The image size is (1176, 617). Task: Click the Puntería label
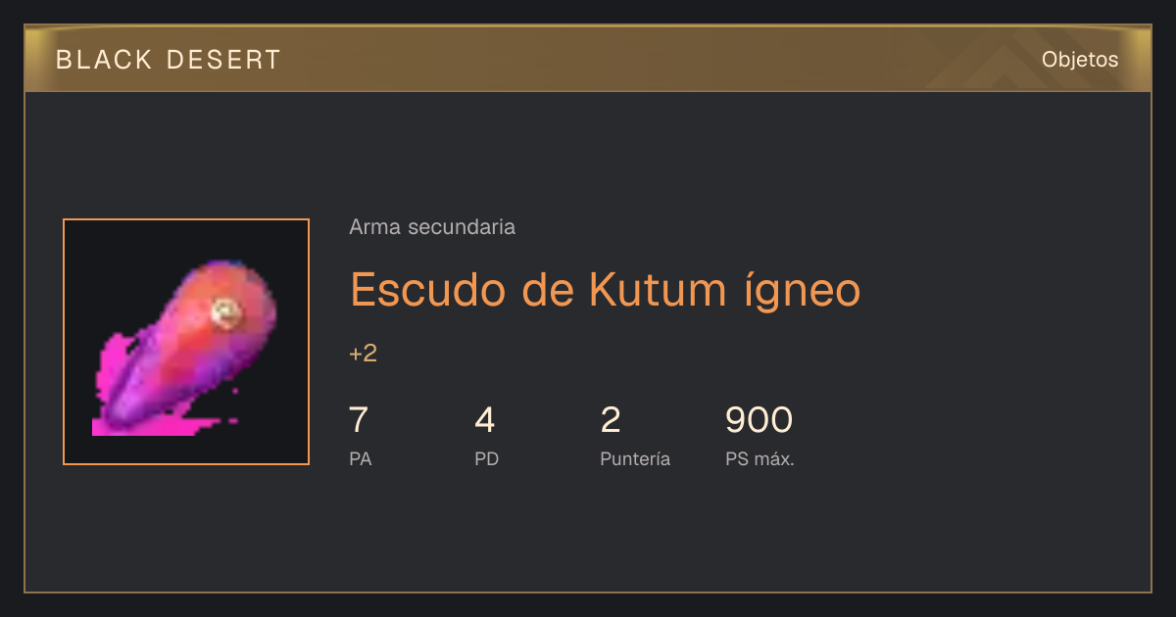(x=635, y=459)
